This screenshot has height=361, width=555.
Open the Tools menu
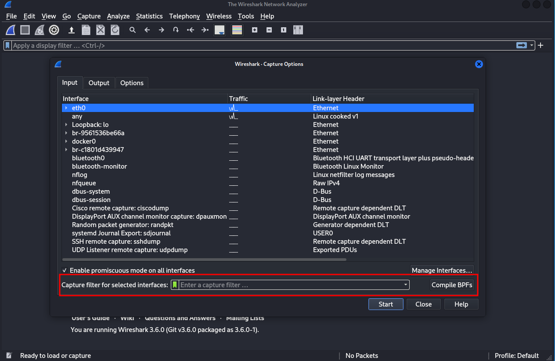coord(246,16)
